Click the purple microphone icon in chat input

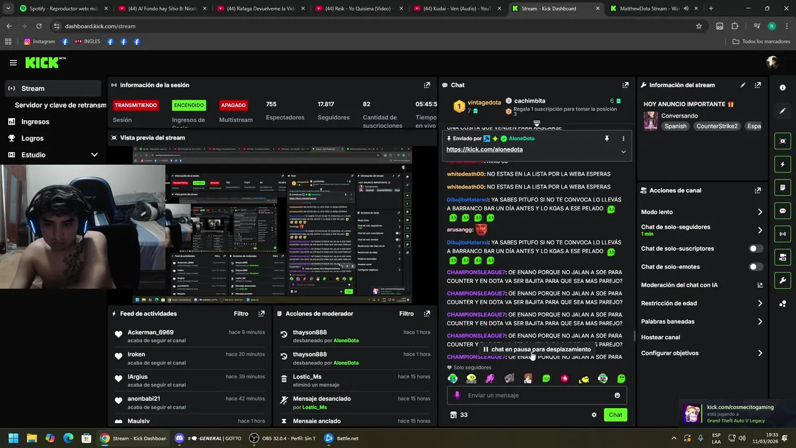pos(457,395)
